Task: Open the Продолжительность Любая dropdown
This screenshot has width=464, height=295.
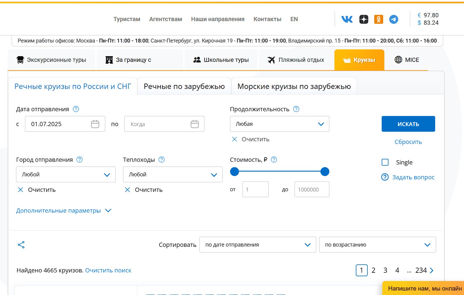Action: tap(280, 124)
